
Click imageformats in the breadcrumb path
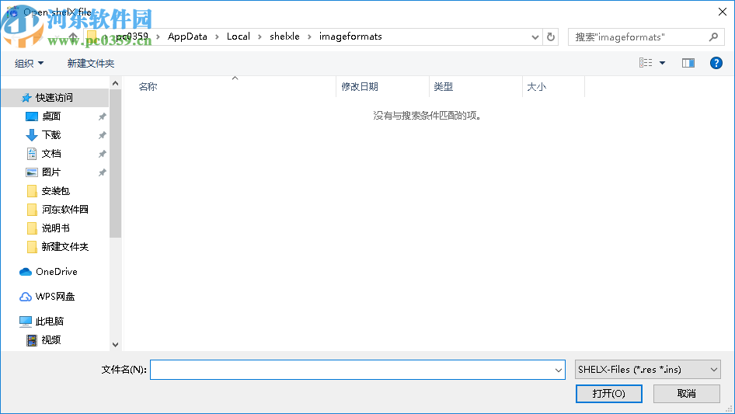point(350,37)
